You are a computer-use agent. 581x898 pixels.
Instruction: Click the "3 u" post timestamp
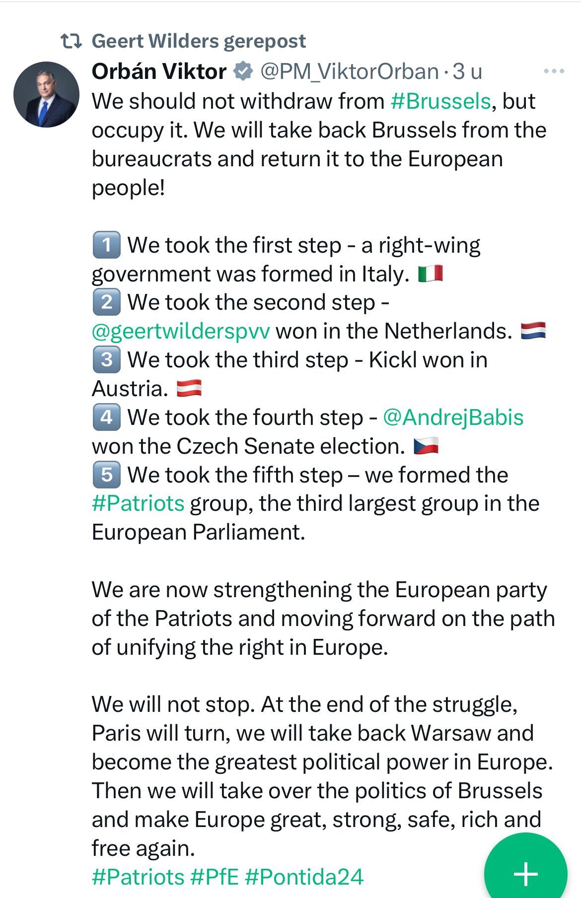(467, 71)
